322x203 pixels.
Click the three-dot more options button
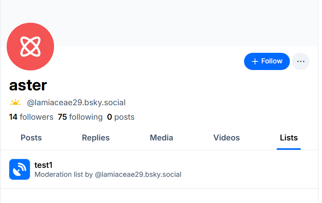(x=300, y=61)
